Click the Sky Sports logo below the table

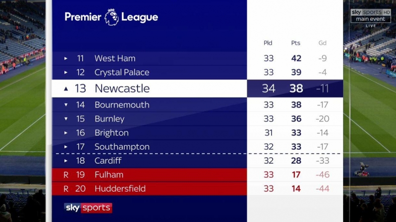pyautogui.click(x=88, y=207)
